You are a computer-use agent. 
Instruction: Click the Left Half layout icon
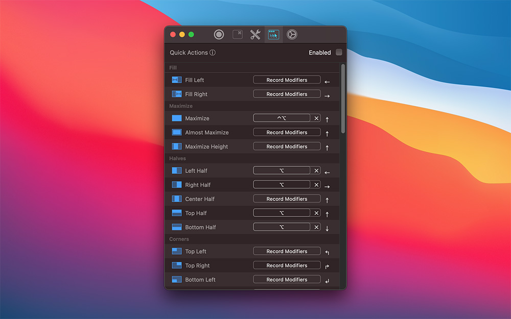(x=177, y=170)
